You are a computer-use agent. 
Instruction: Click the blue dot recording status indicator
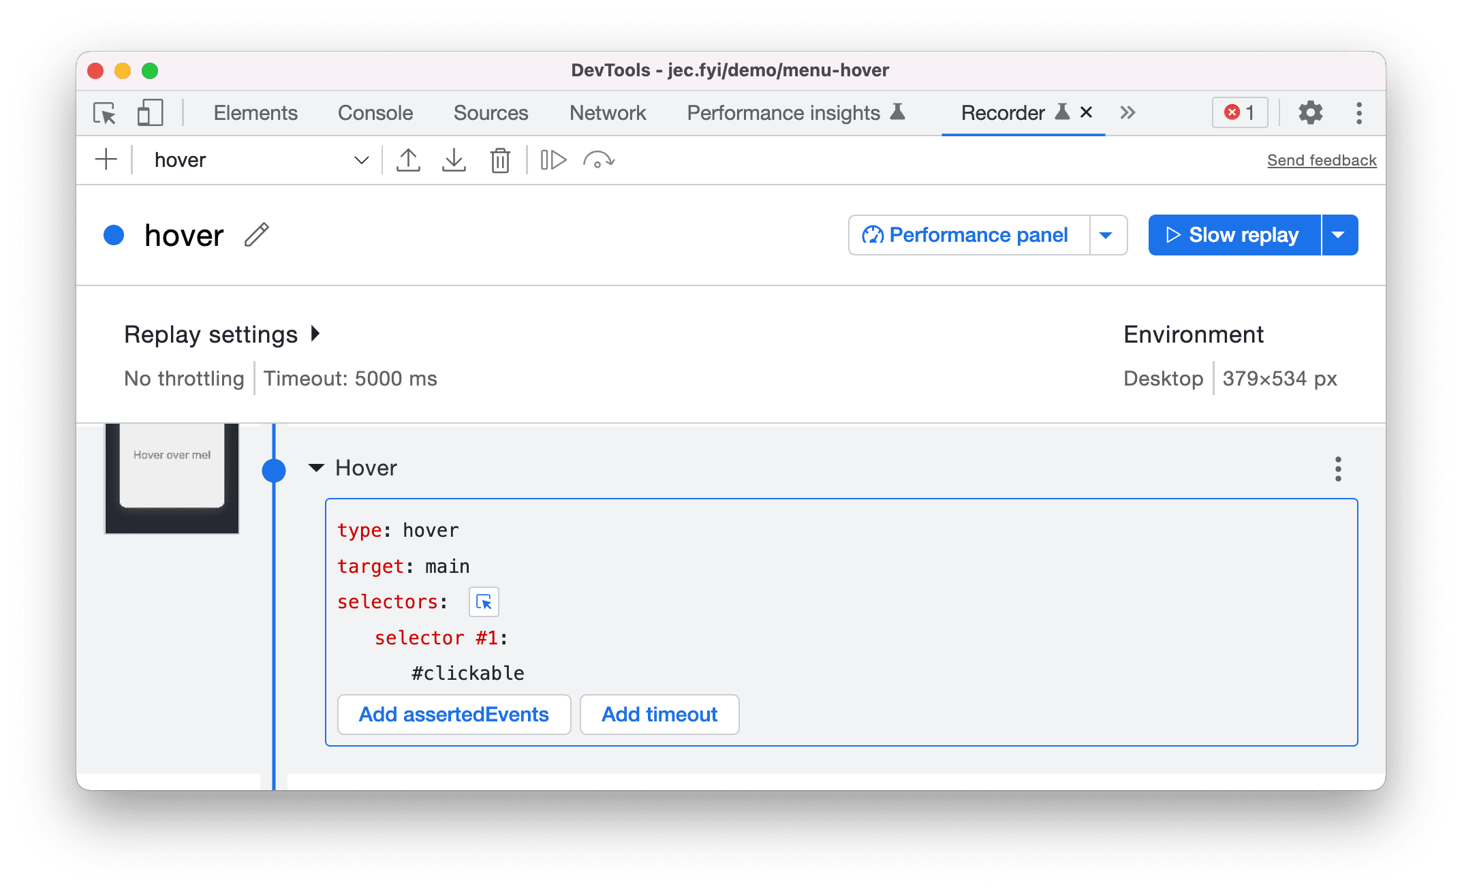(x=119, y=234)
